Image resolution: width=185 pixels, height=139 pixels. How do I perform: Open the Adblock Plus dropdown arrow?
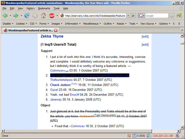(x=57, y=16)
